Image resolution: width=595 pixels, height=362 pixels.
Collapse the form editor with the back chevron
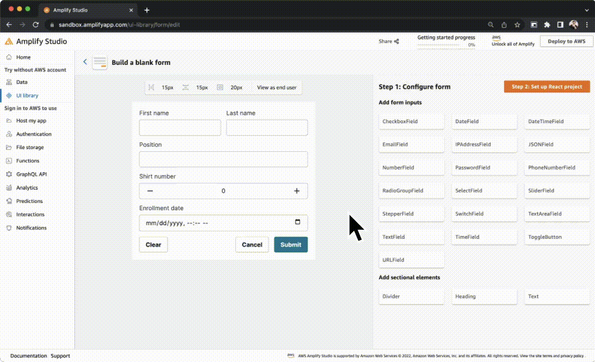click(85, 61)
